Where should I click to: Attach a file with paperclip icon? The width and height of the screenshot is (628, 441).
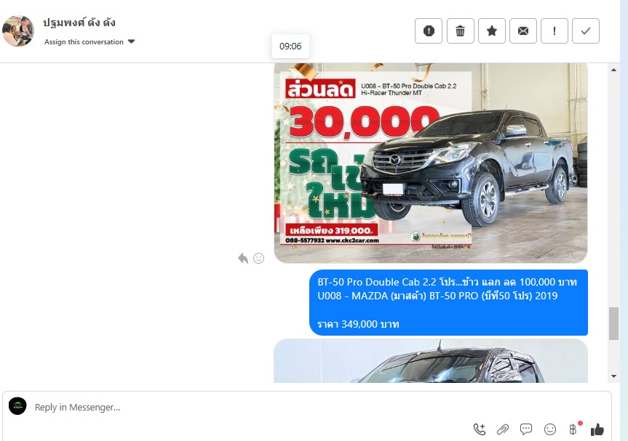click(503, 429)
